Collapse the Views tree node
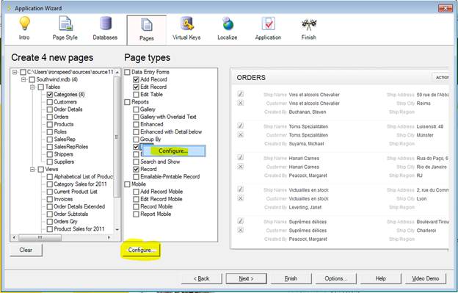The width and height of the screenshot is (458, 293). [32, 170]
